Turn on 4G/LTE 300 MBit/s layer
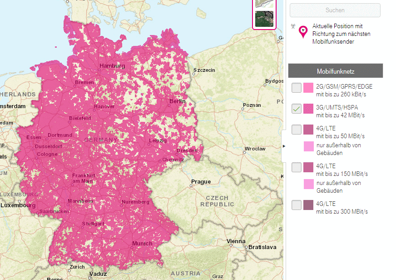396x280 pixels. pos(297,205)
